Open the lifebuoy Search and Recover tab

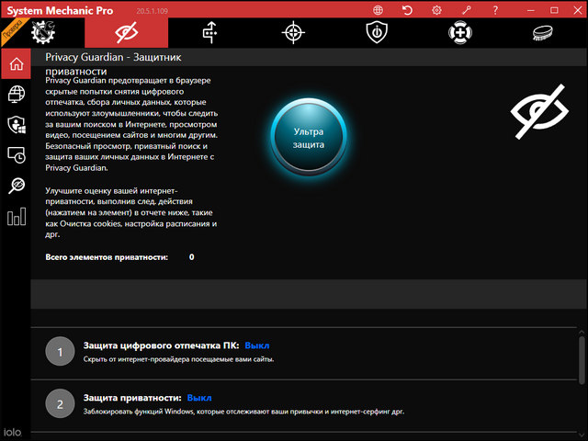(x=460, y=33)
